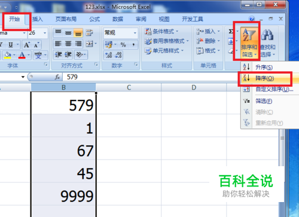
Task: Open the 数字 dialog launcher
Action: [136, 65]
